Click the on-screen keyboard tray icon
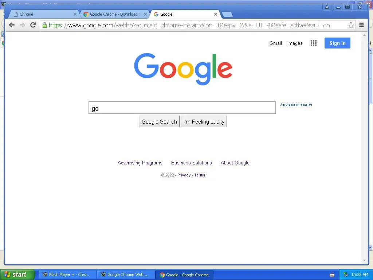Viewport: 373px width, 280px height. 332,275
